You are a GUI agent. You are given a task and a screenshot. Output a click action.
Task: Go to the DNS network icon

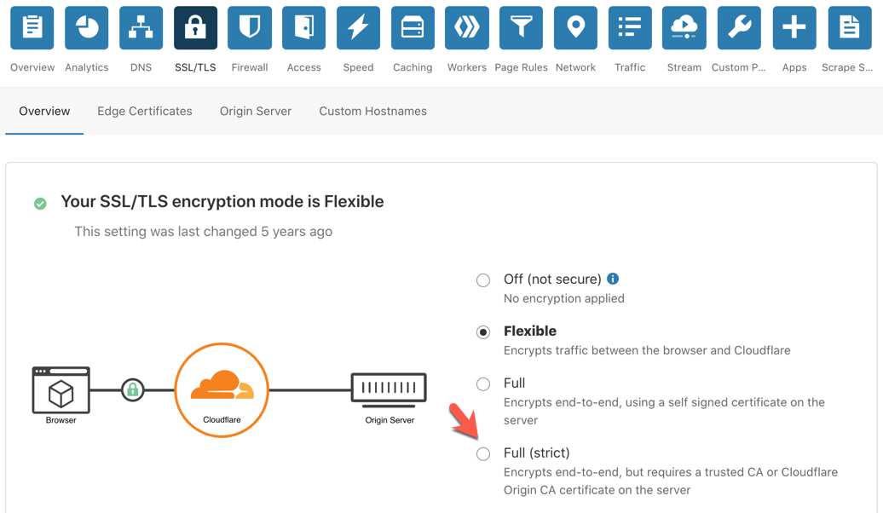coord(141,28)
